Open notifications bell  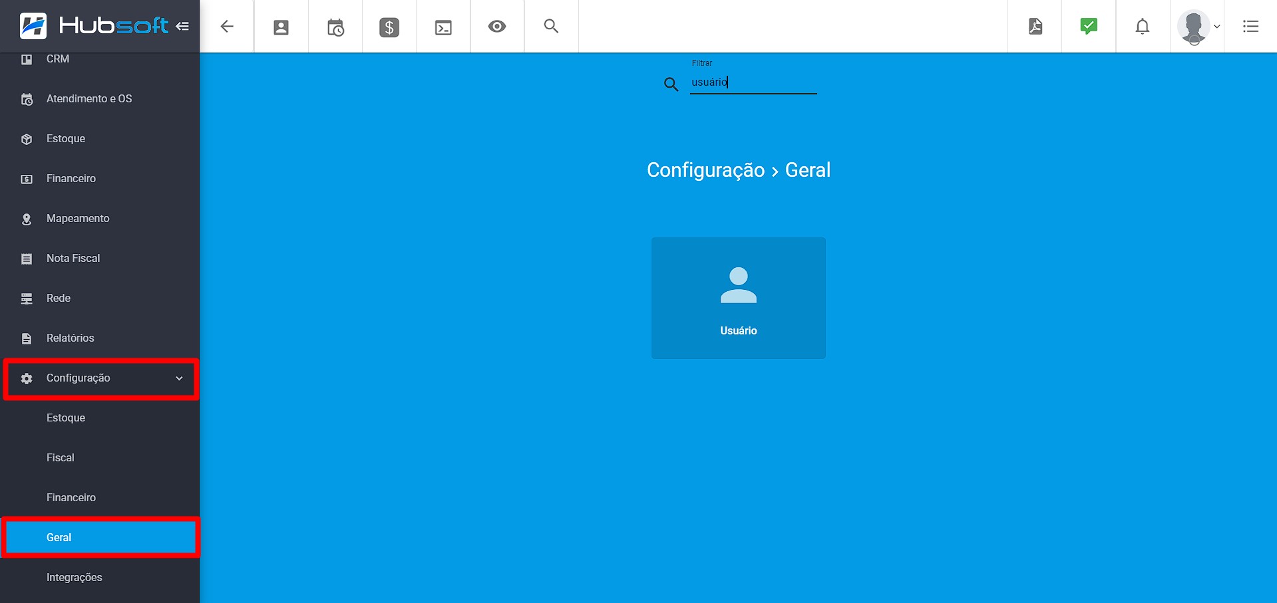pos(1143,27)
